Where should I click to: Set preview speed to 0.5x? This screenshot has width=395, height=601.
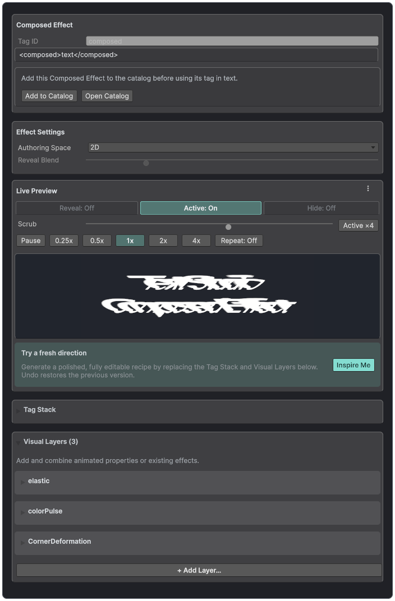[97, 241]
